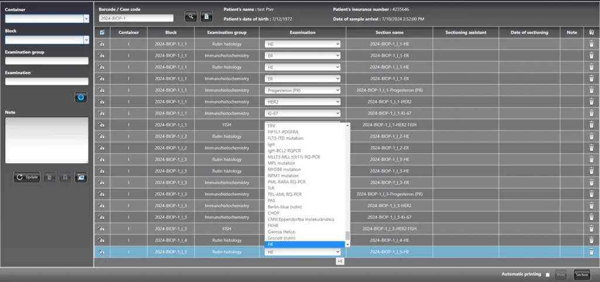This screenshot has height=282, width=600.
Task: Choose Grocott (rutin) from the list
Action: click(x=305, y=238)
